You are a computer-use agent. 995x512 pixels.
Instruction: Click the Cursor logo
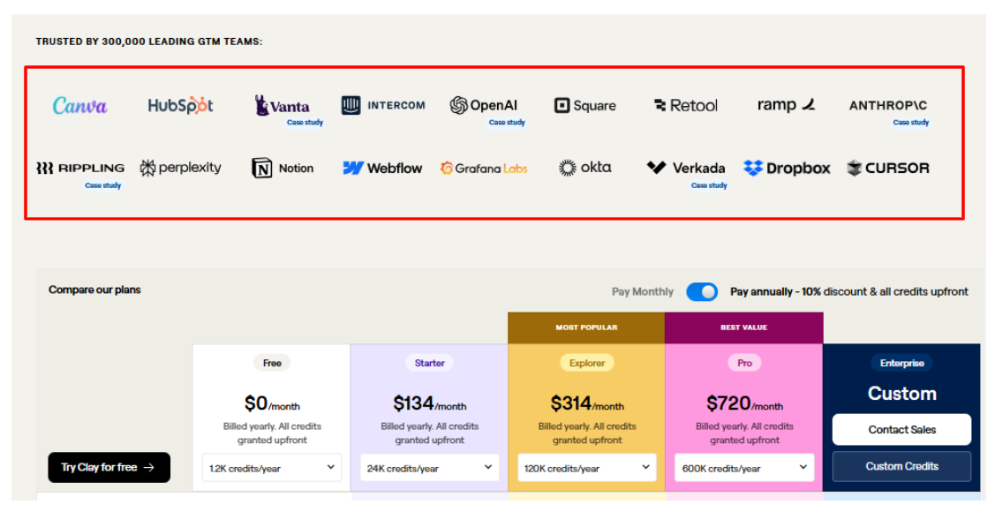(x=888, y=168)
